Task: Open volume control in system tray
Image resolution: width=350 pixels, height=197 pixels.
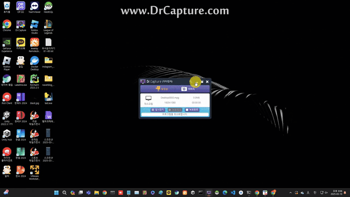Action: [326, 193]
